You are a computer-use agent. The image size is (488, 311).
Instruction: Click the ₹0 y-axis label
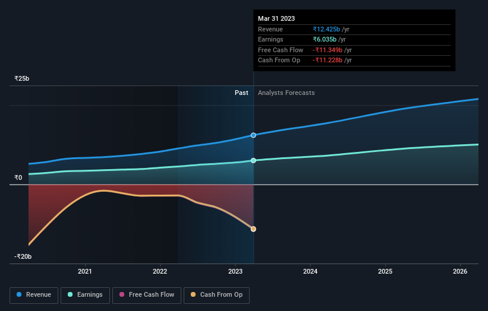click(18, 177)
